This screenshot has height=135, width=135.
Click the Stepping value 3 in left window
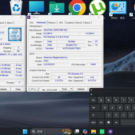pos(18,48)
